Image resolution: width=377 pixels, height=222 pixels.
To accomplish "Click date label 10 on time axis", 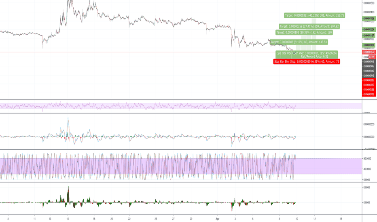I will (x=297, y=219).
